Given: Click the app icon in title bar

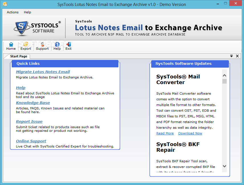Looking at the screenshot, I should coord(5,4).
